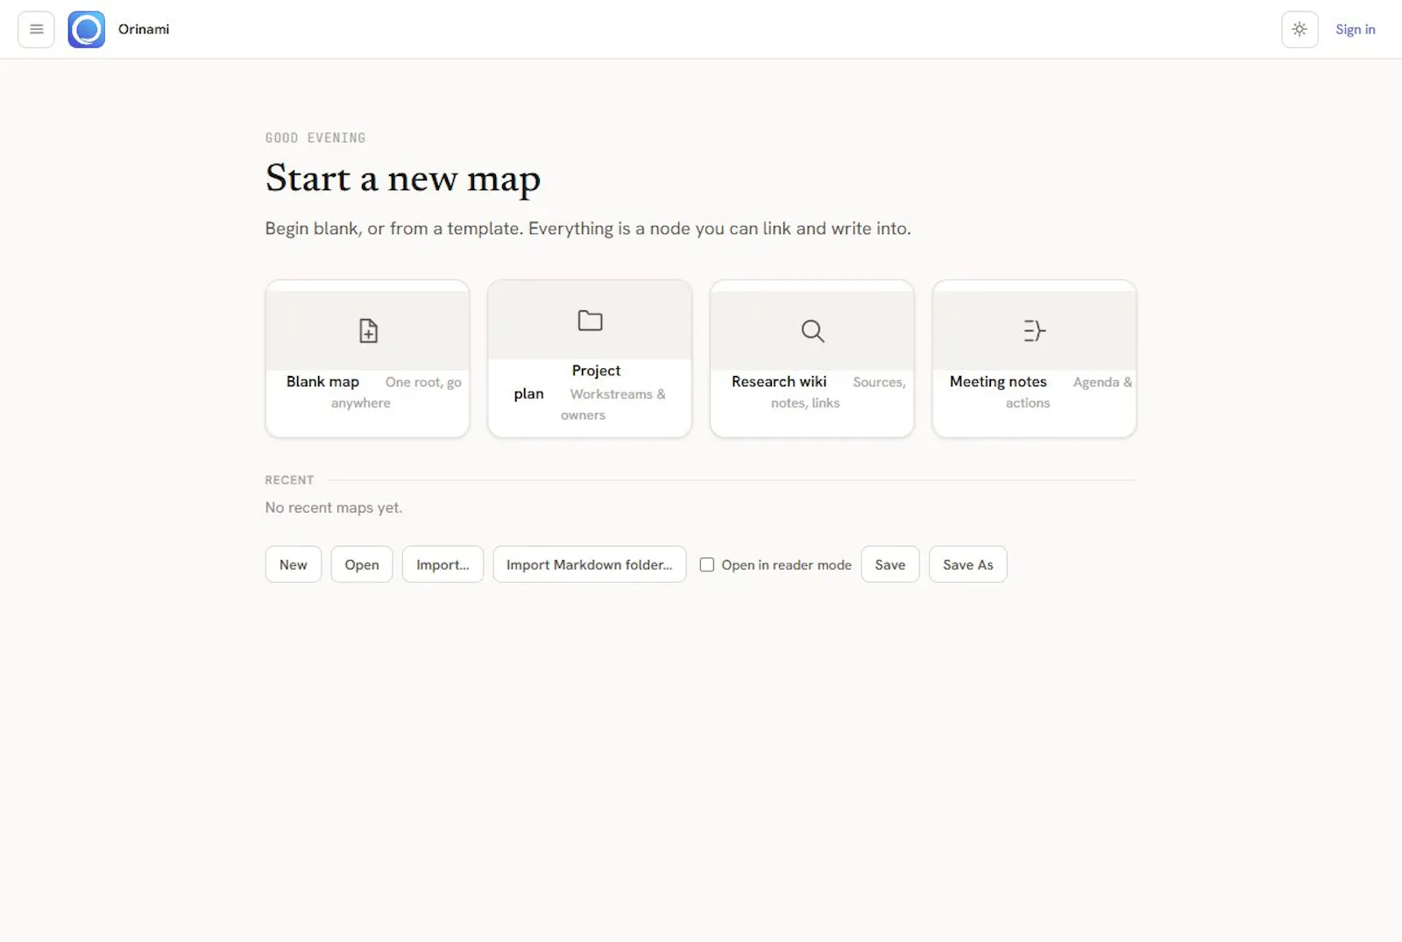The width and height of the screenshot is (1402, 942).
Task: Click the Import... button
Action: 443,564
